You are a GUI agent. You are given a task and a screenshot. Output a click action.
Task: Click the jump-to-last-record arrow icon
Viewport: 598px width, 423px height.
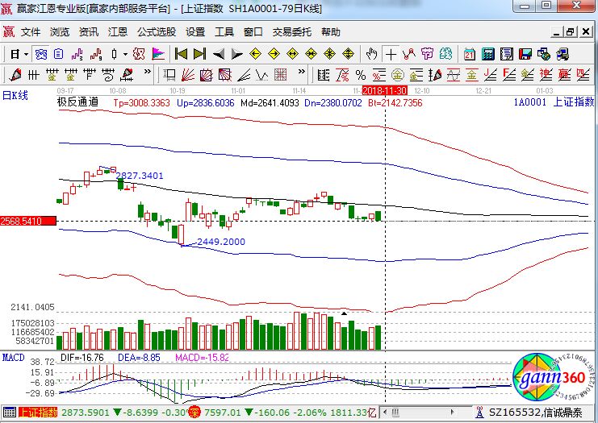click(199, 54)
